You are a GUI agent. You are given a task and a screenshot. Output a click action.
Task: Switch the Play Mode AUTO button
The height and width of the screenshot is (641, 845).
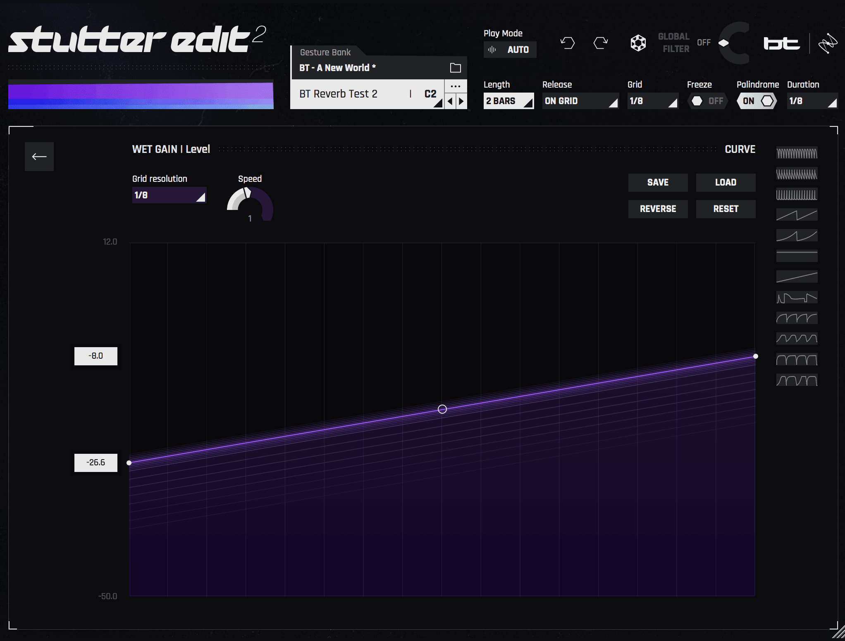click(x=510, y=50)
